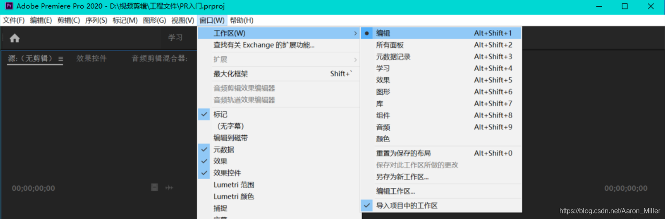This screenshot has height=219, width=665.
Task: Open the 图形(G) menu
Action: [x=155, y=20]
